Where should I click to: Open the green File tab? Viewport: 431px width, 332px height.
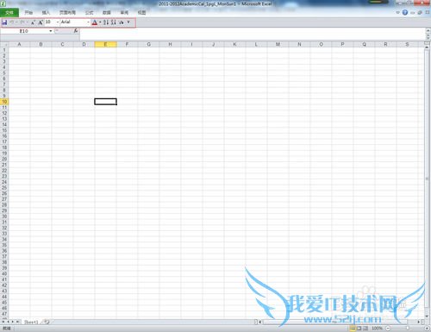point(9,13)
